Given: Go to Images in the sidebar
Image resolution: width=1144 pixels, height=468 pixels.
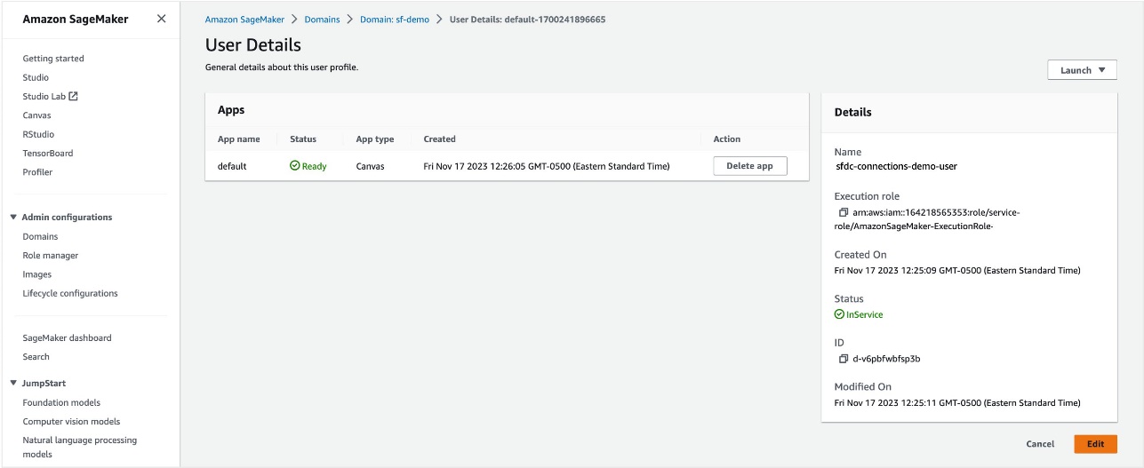Looking at the screenshot, I should coord(37,274).
